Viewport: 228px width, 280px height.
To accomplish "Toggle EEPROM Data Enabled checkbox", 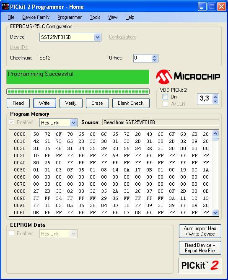I will coord(12,233).
